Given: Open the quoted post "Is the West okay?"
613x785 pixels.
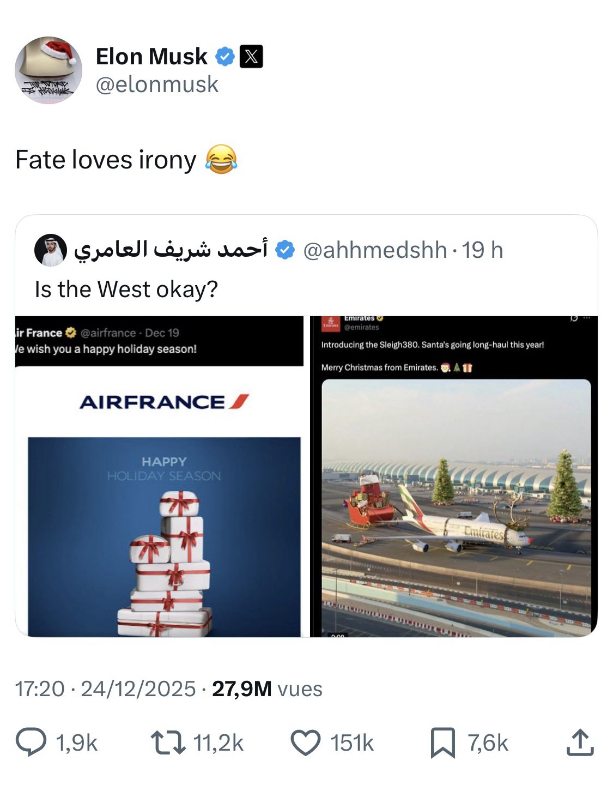Looking at the screenshot, I should click(x=126, y=289).
